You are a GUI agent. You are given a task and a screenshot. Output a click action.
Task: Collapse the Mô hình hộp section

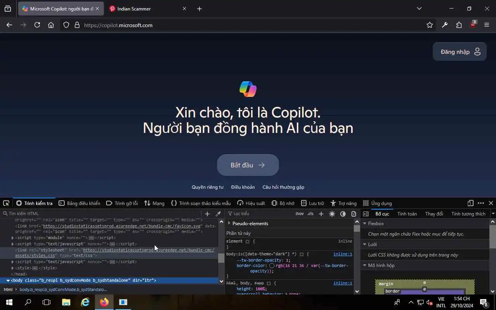click(365, 265)
